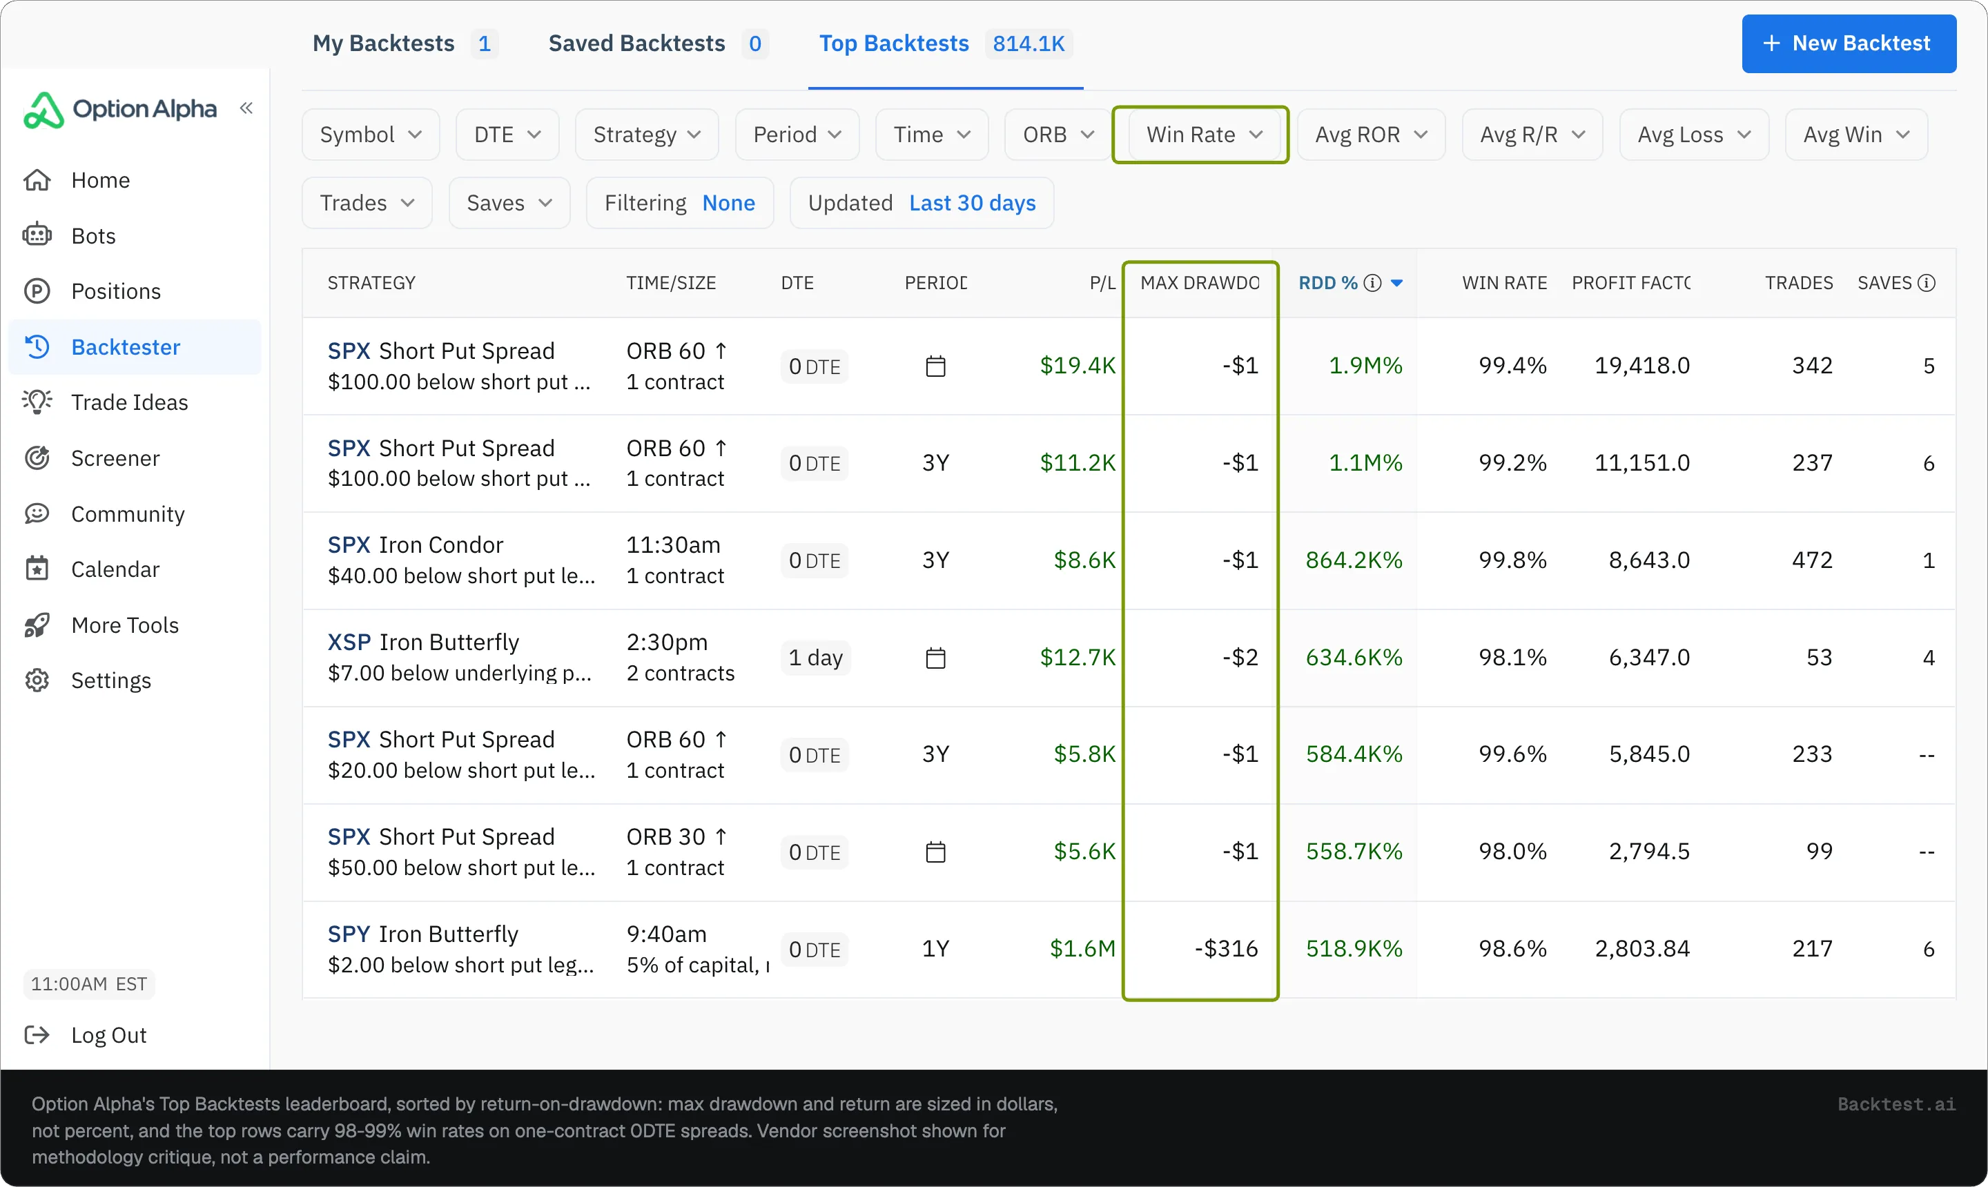Open Screener from the sidebar

135,458
